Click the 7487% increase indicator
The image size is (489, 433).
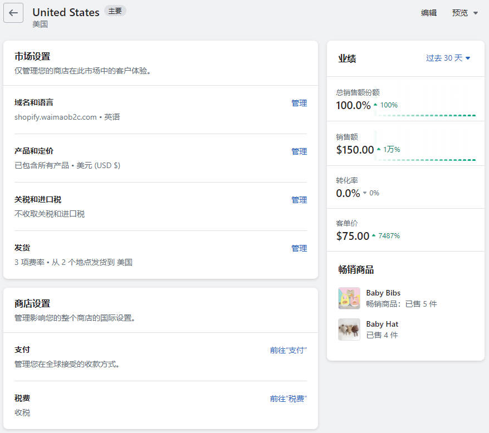coord(386,236)
